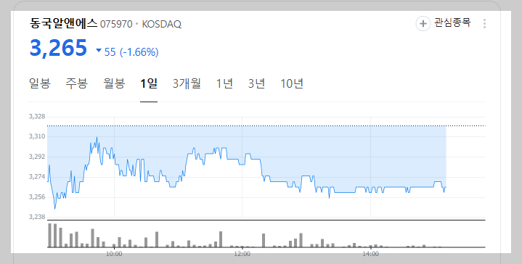
Task: Click the dotted previous-close reference line
Action: (x=266, y=126)
